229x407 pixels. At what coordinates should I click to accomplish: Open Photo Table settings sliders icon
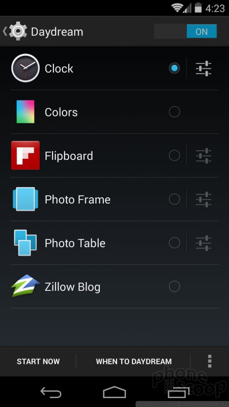pos(203,243)
